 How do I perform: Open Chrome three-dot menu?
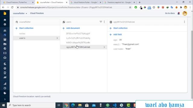(190, 7)
